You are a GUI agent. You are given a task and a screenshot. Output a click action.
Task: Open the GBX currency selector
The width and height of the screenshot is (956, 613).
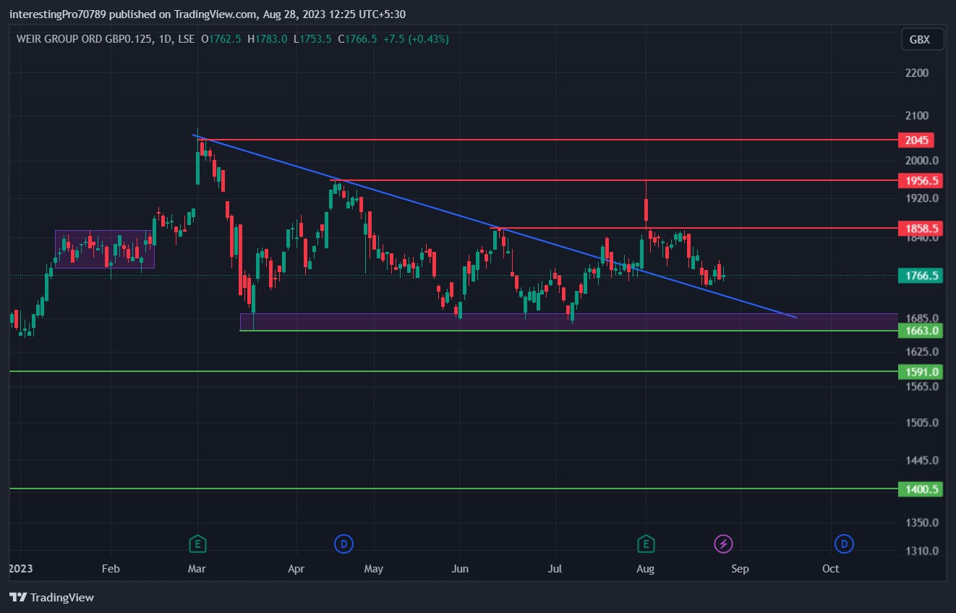[x=922, y=40]
